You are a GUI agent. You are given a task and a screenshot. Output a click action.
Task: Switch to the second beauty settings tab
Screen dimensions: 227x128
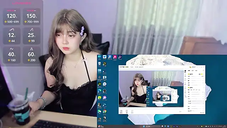[x=193, y=71]
